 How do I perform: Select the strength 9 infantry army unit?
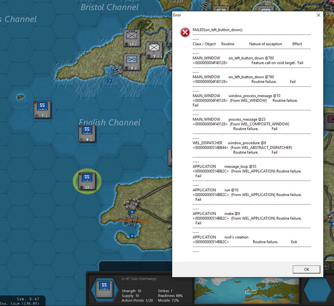(154, 50)
